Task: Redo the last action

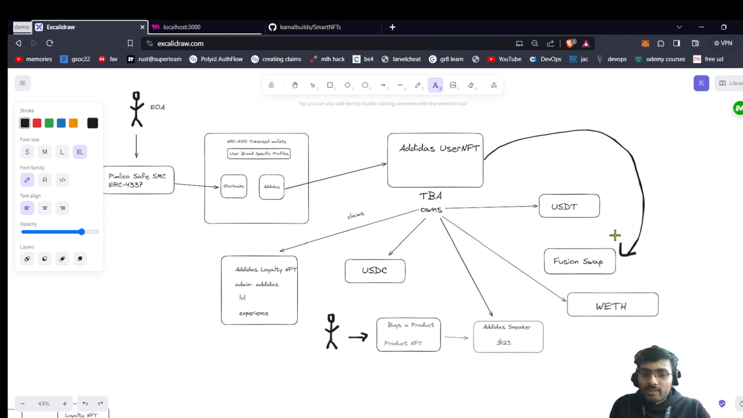Action: click(x=100, y=403)
